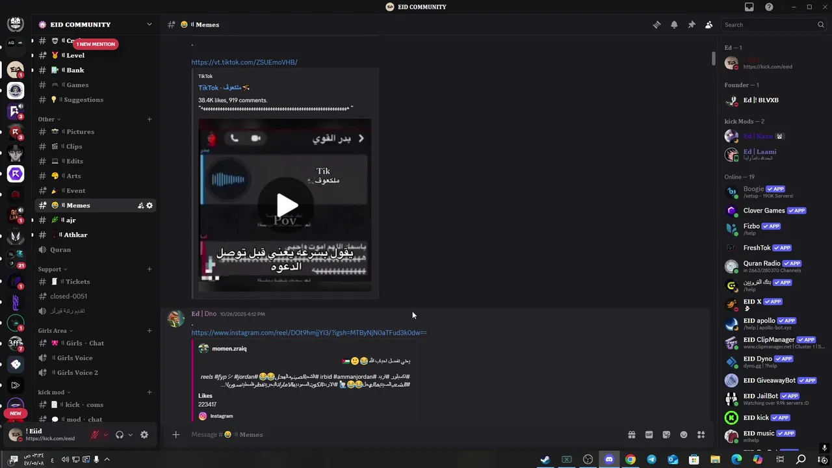This screenshot has width=832, height=468.
Task: Toggle the microphone mute button
Action: pyautogui.click(x=95, y=435)
